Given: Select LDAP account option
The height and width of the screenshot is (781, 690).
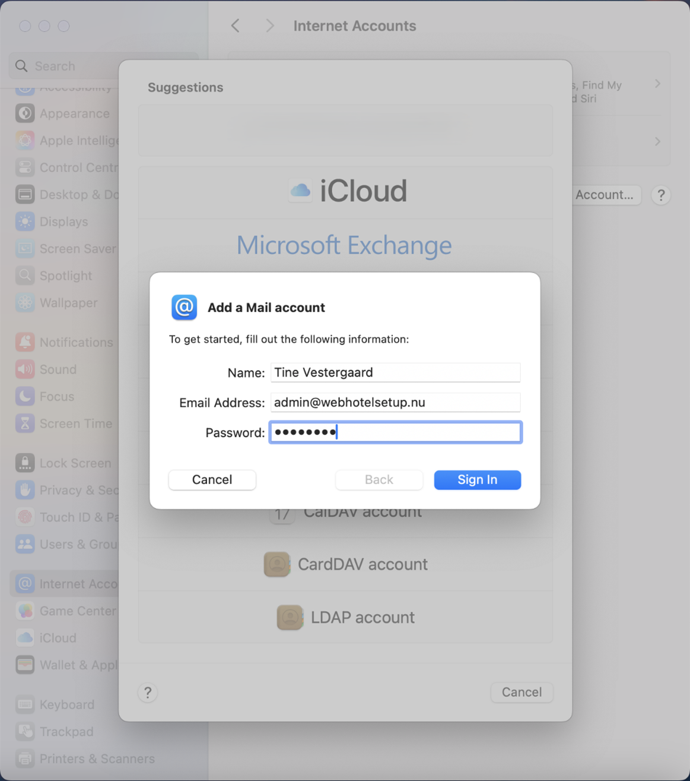Looking at the screenshot, I should tap(345, 617).
